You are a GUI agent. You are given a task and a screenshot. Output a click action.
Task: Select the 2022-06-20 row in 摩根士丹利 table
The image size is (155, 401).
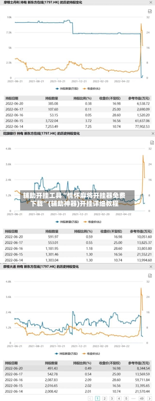pos(77,104)
